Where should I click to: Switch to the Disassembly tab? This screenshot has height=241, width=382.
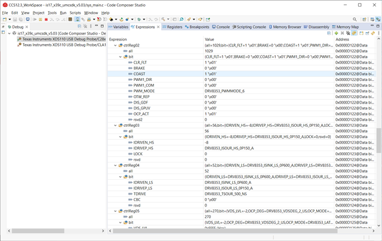tap(316, 27)
